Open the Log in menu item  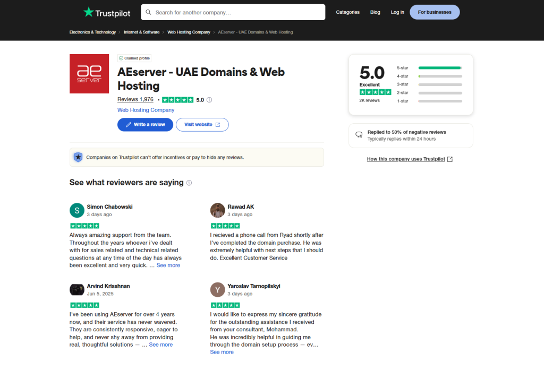point(397,12)
